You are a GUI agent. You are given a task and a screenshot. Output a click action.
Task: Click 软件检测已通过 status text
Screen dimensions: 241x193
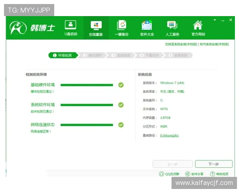pyautogui.click(x=42, y=111)
